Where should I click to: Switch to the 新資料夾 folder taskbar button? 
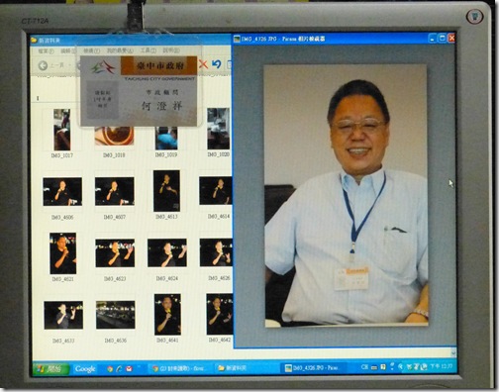point(246,367)
